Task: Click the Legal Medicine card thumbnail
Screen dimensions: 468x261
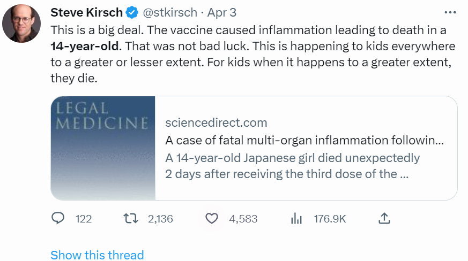Action: point(103,148)
